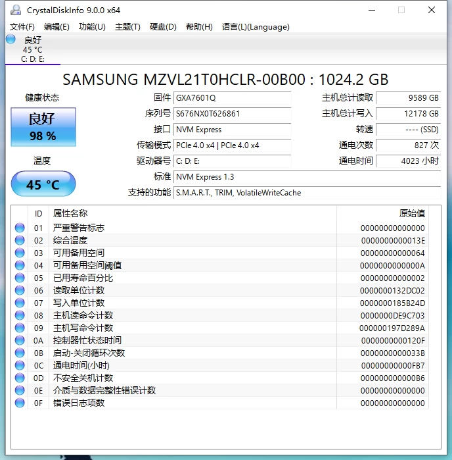The height and width of the screenshot is (460, 452).
Task: Select attribute name 控制器忙状态时间
Action: point(87,341)
